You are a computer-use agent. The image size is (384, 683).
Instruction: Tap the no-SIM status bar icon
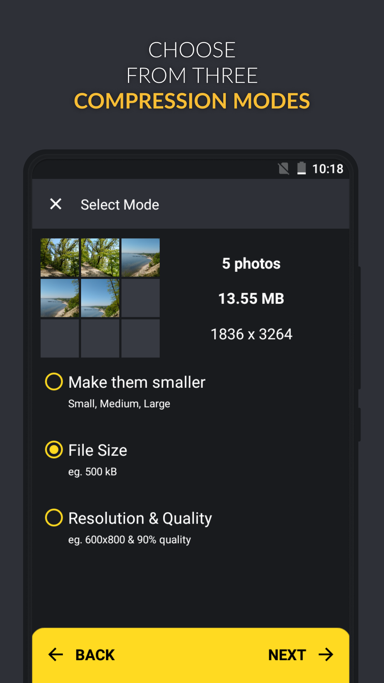click(x=284, y=168)
